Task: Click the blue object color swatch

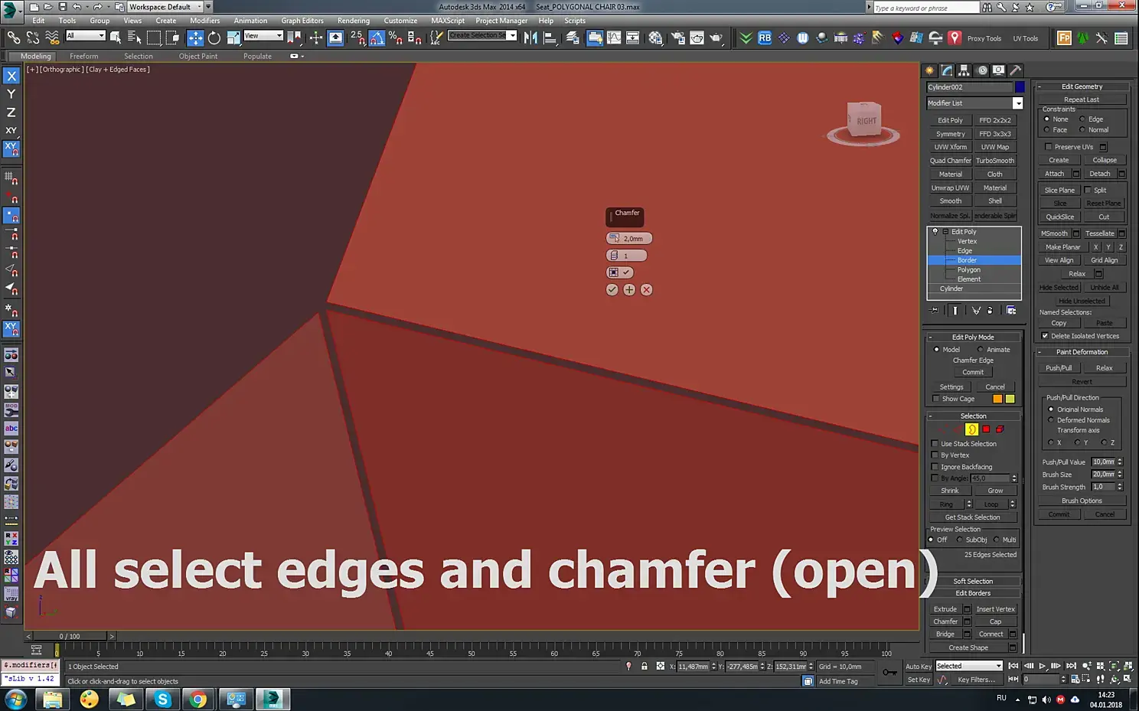Action: 1020,87
